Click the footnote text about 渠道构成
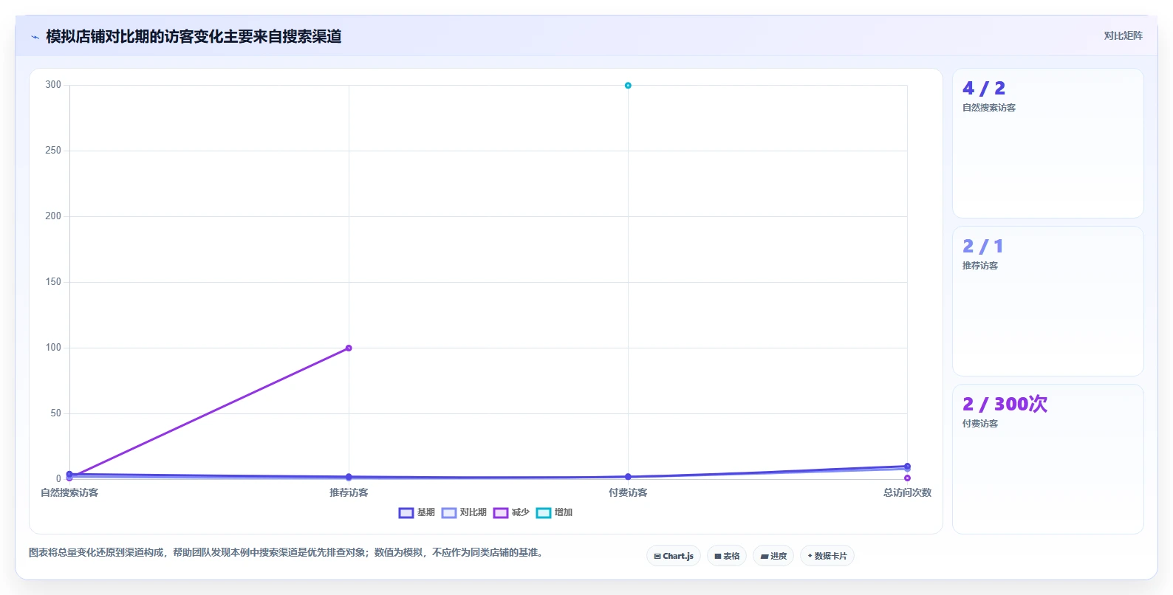Screen dimensions: 1173x595 click(287, 552)
